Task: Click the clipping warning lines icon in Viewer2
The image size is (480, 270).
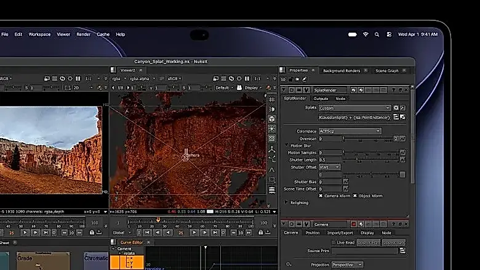Action: [224, 79]
